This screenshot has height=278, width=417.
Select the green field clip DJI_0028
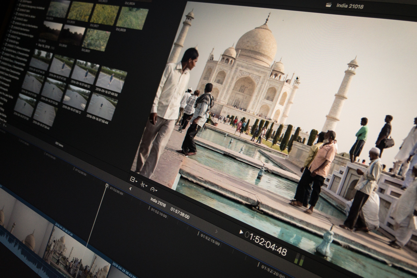(132, 19)
